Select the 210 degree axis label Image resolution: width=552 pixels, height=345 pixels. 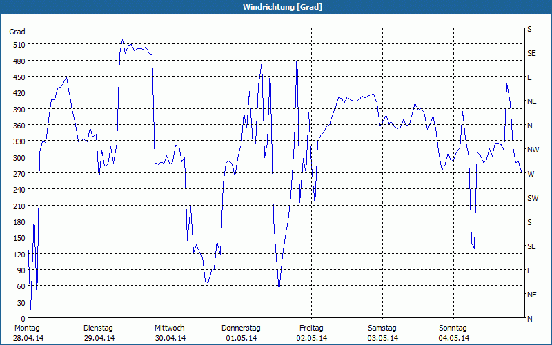pyautogui.click(x=19, y=206)
